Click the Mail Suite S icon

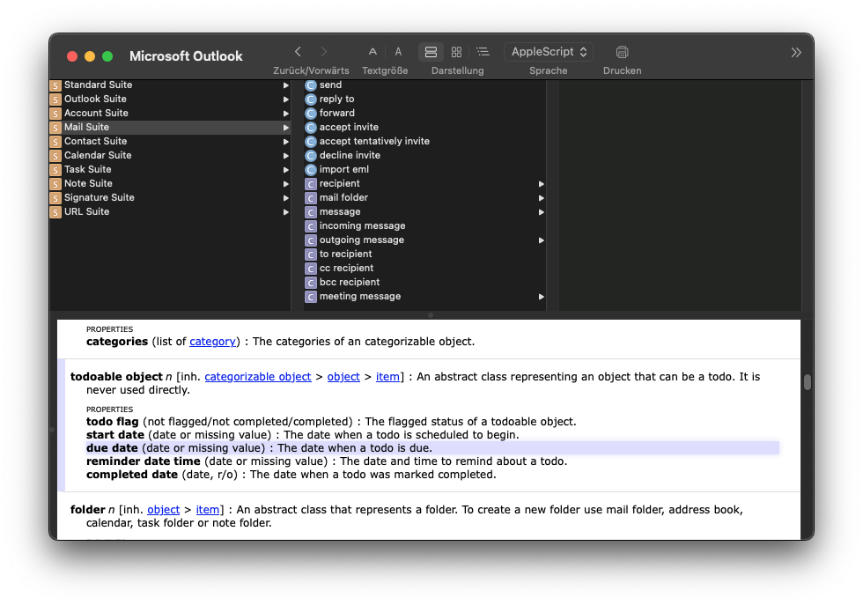[x=55, y=128]
